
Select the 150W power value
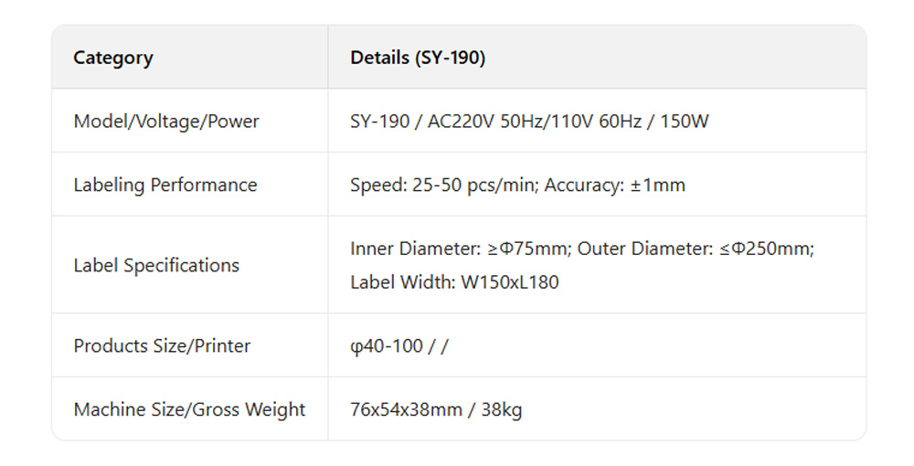coord(684,121)
